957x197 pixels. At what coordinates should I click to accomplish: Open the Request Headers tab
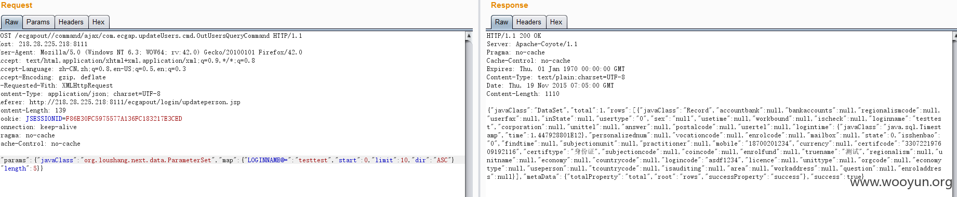point(71,22)
